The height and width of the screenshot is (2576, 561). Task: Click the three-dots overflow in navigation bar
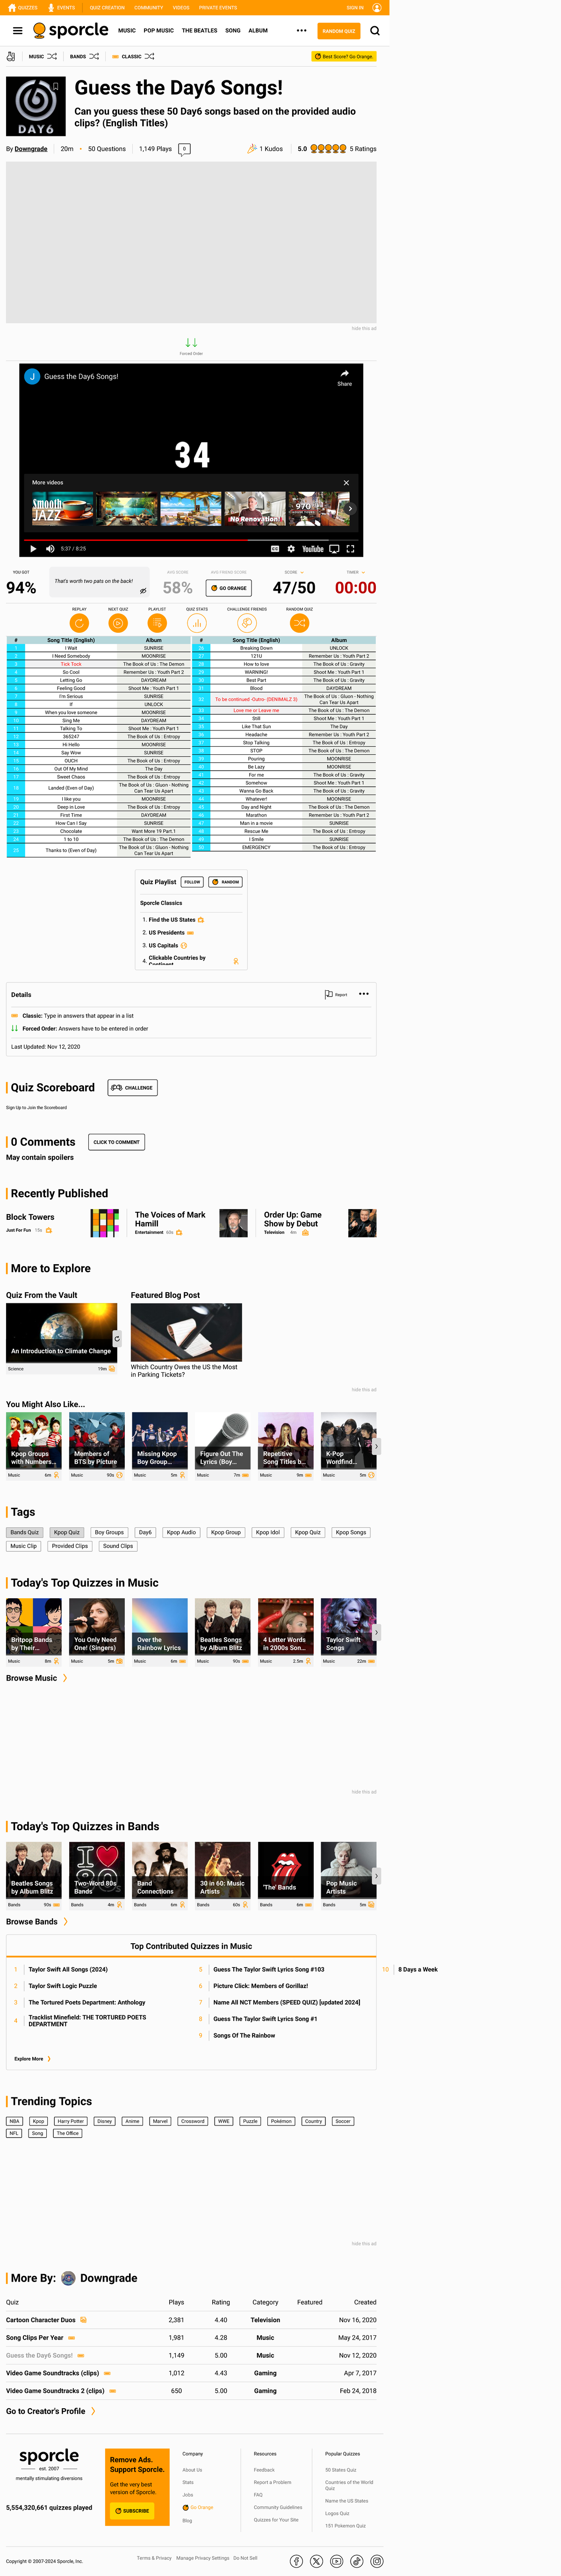(302, 31)
